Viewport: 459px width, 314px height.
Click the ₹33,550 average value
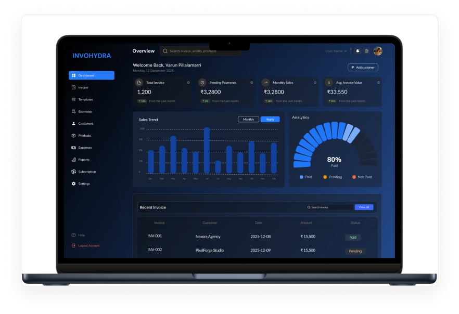pos(337,92)
